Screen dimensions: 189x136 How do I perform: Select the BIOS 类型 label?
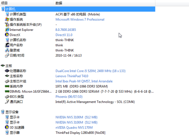[x=17, y=97]
